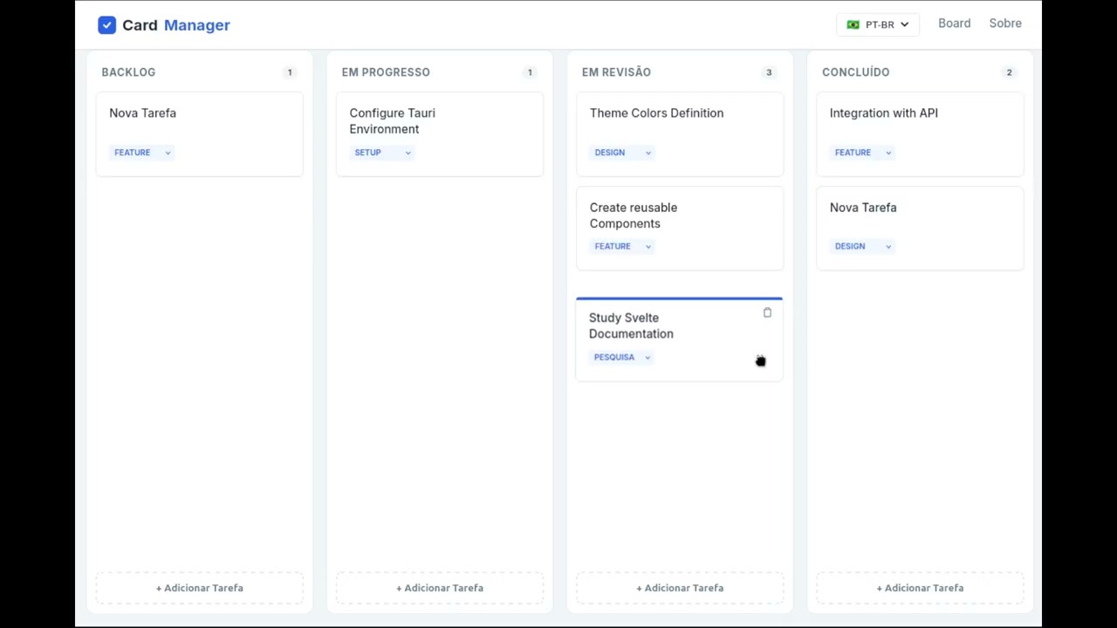Open the Sobre page
The height and width of the screenshot is (628, 1117).
coord(1005,24)
